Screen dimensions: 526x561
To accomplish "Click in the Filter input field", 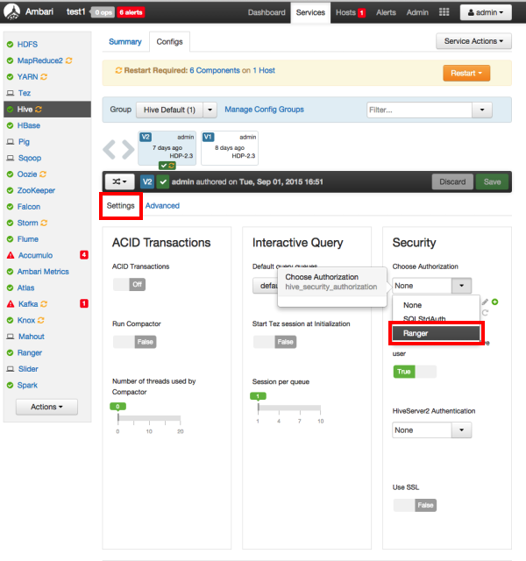I will coord(419,110).
